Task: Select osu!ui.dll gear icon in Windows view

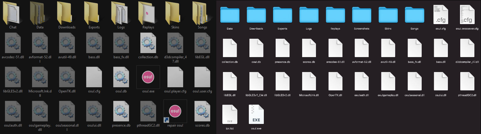Action: pyautogui.click(x=94, y=111)
